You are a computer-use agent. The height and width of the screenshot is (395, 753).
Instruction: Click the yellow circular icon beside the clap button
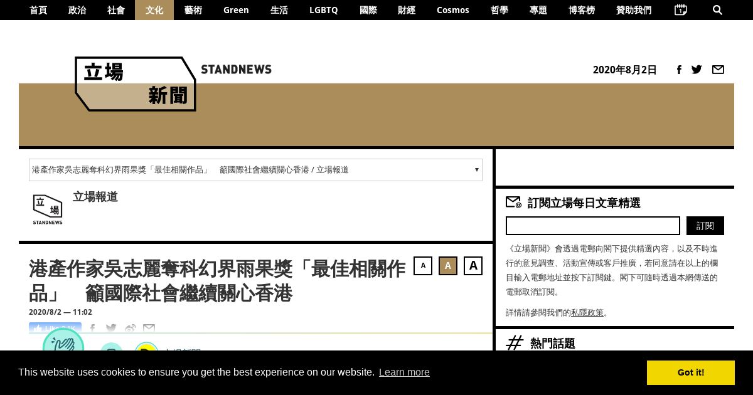tap(146, 347)
